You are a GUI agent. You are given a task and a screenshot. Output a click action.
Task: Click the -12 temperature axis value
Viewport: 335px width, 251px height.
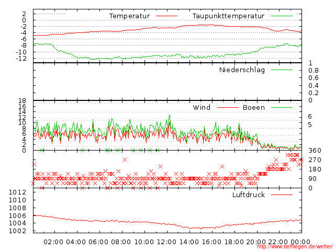click(21, 58)
